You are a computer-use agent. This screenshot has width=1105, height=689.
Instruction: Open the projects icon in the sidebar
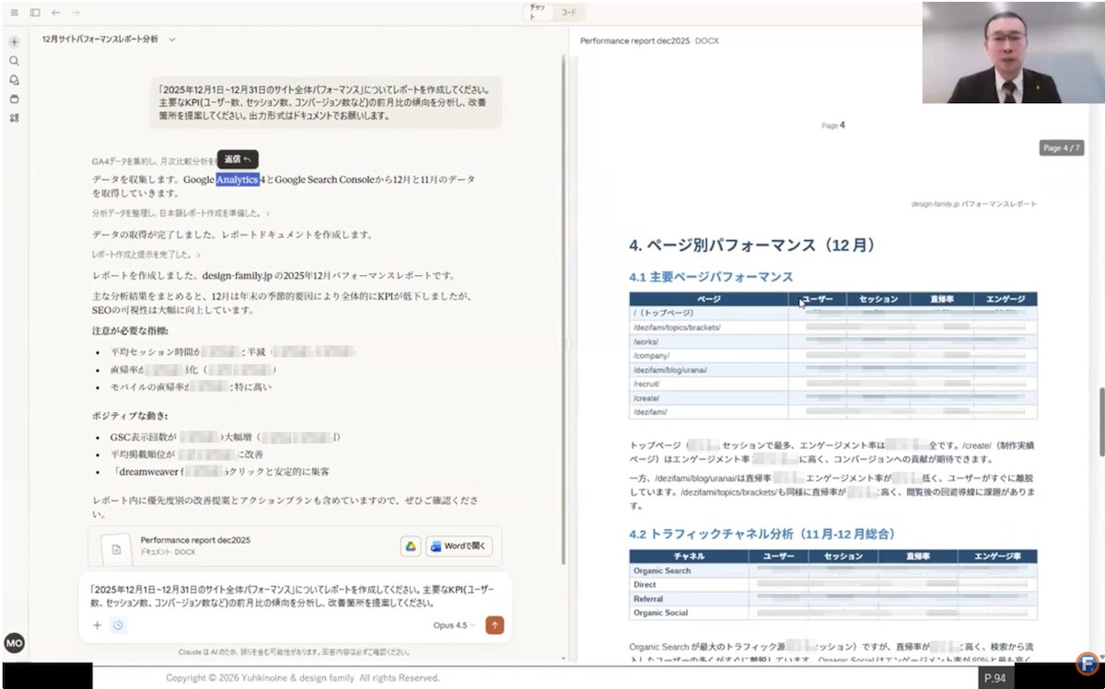(14, 98)
